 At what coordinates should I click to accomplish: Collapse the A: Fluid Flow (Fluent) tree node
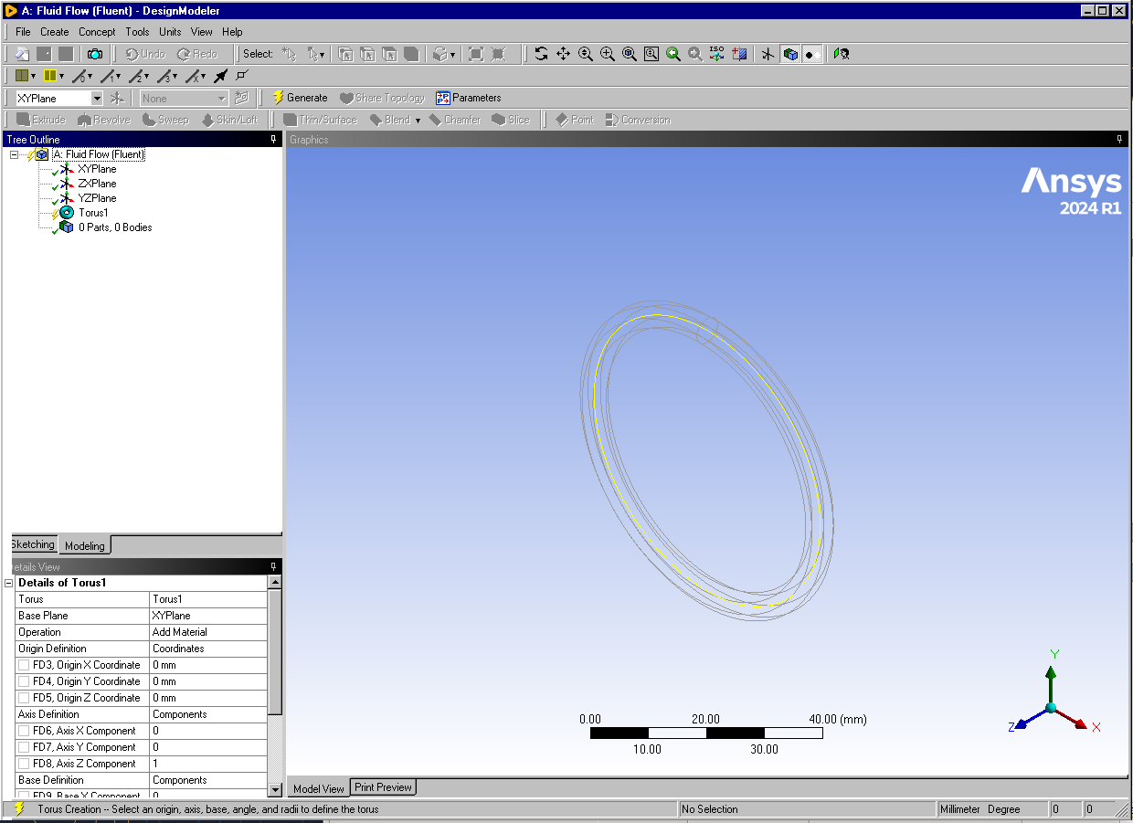click(15, 154)
